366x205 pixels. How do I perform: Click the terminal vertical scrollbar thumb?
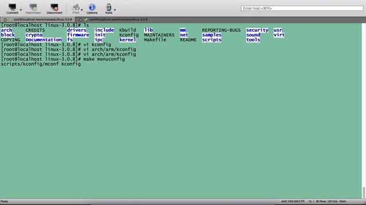coord(364,192)
